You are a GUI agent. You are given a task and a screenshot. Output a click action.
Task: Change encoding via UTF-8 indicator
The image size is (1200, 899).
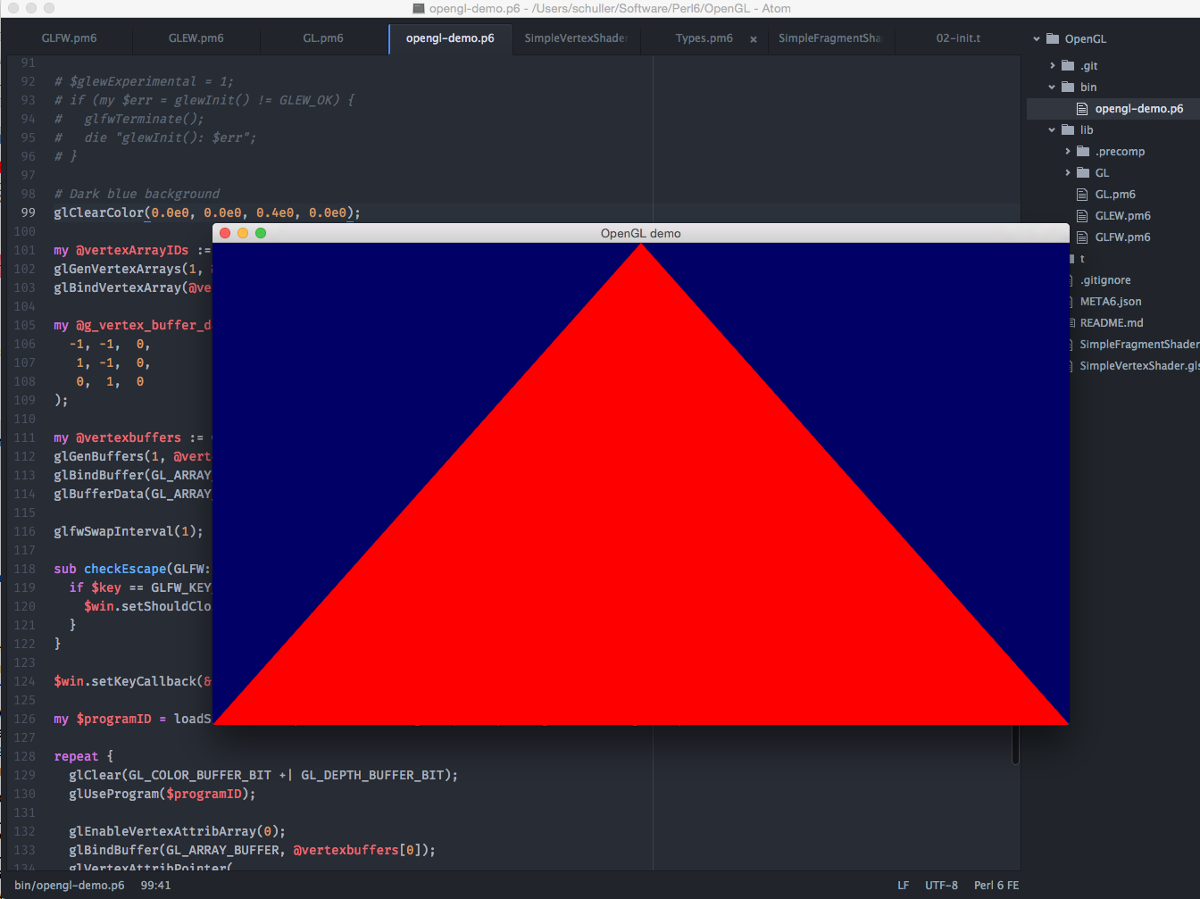[941, 886]
